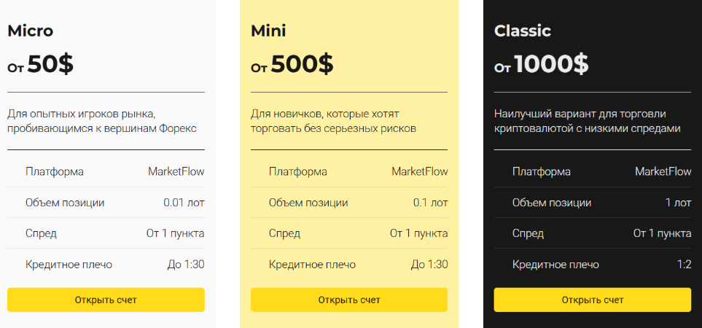Click MarketFlow value in Mini card
702x328 pixels.
(x=419, y=172)
